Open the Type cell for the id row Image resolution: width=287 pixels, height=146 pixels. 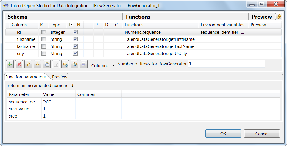coord(57,32)
